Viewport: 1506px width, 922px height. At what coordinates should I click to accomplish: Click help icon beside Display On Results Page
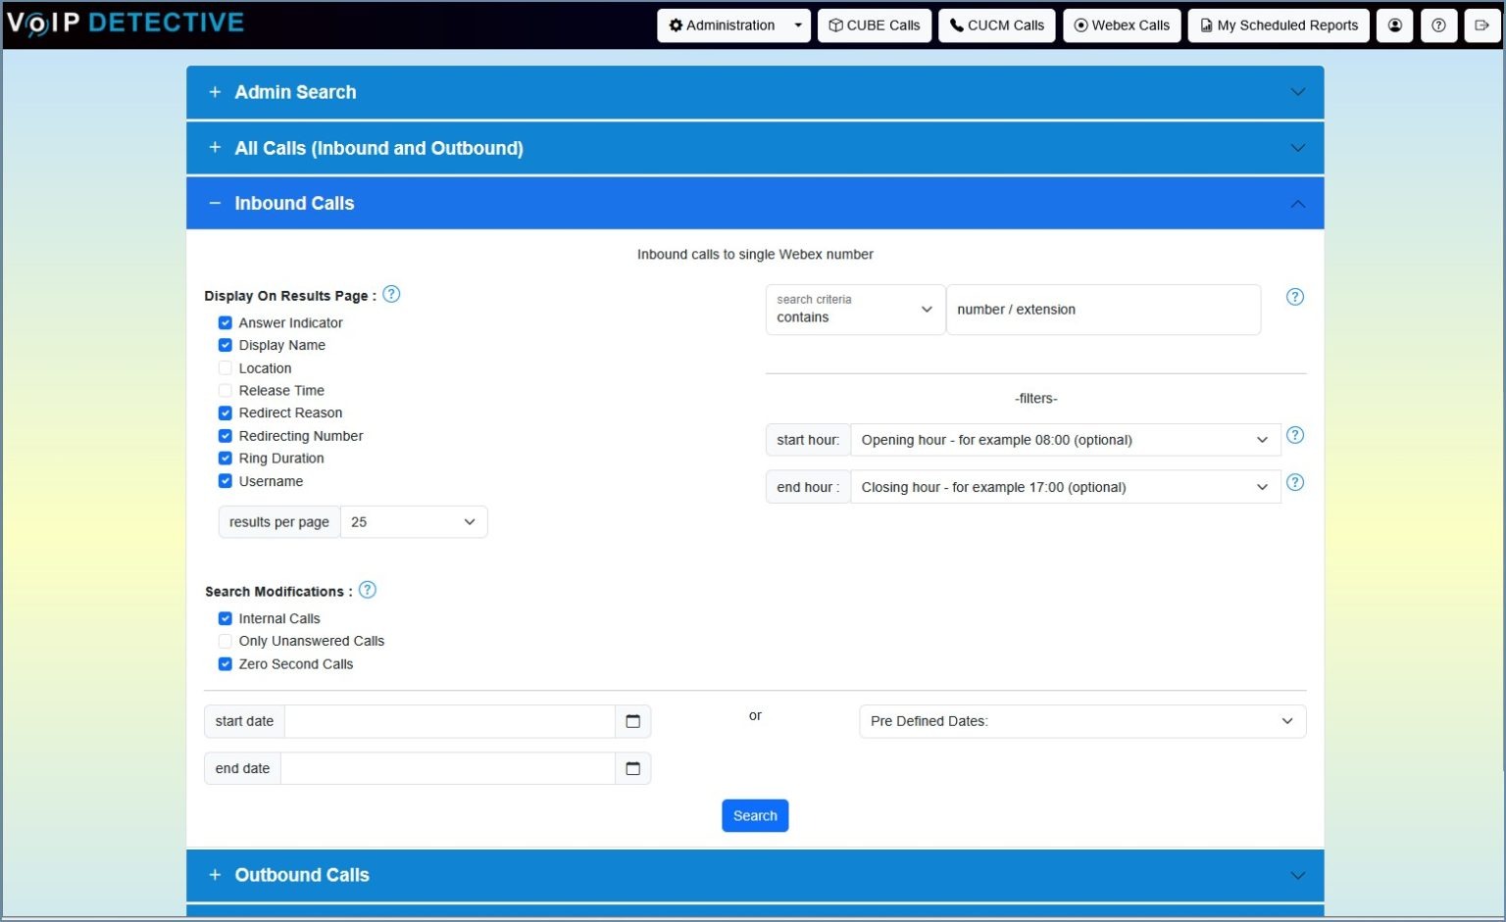point(391,294)
